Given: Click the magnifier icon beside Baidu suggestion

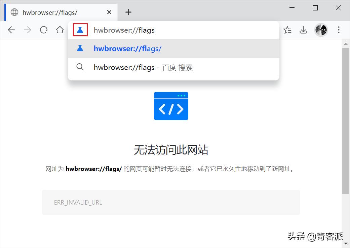Looking at the screenshot, I should (x=80, y=67).
